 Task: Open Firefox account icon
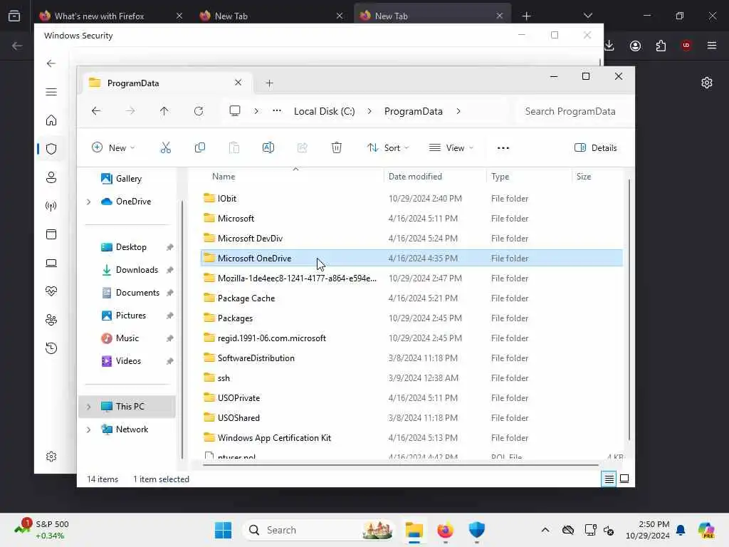pos(635,46)
